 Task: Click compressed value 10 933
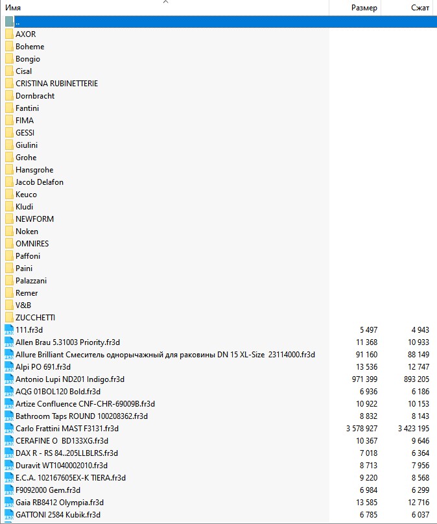[x=418, y=342]
